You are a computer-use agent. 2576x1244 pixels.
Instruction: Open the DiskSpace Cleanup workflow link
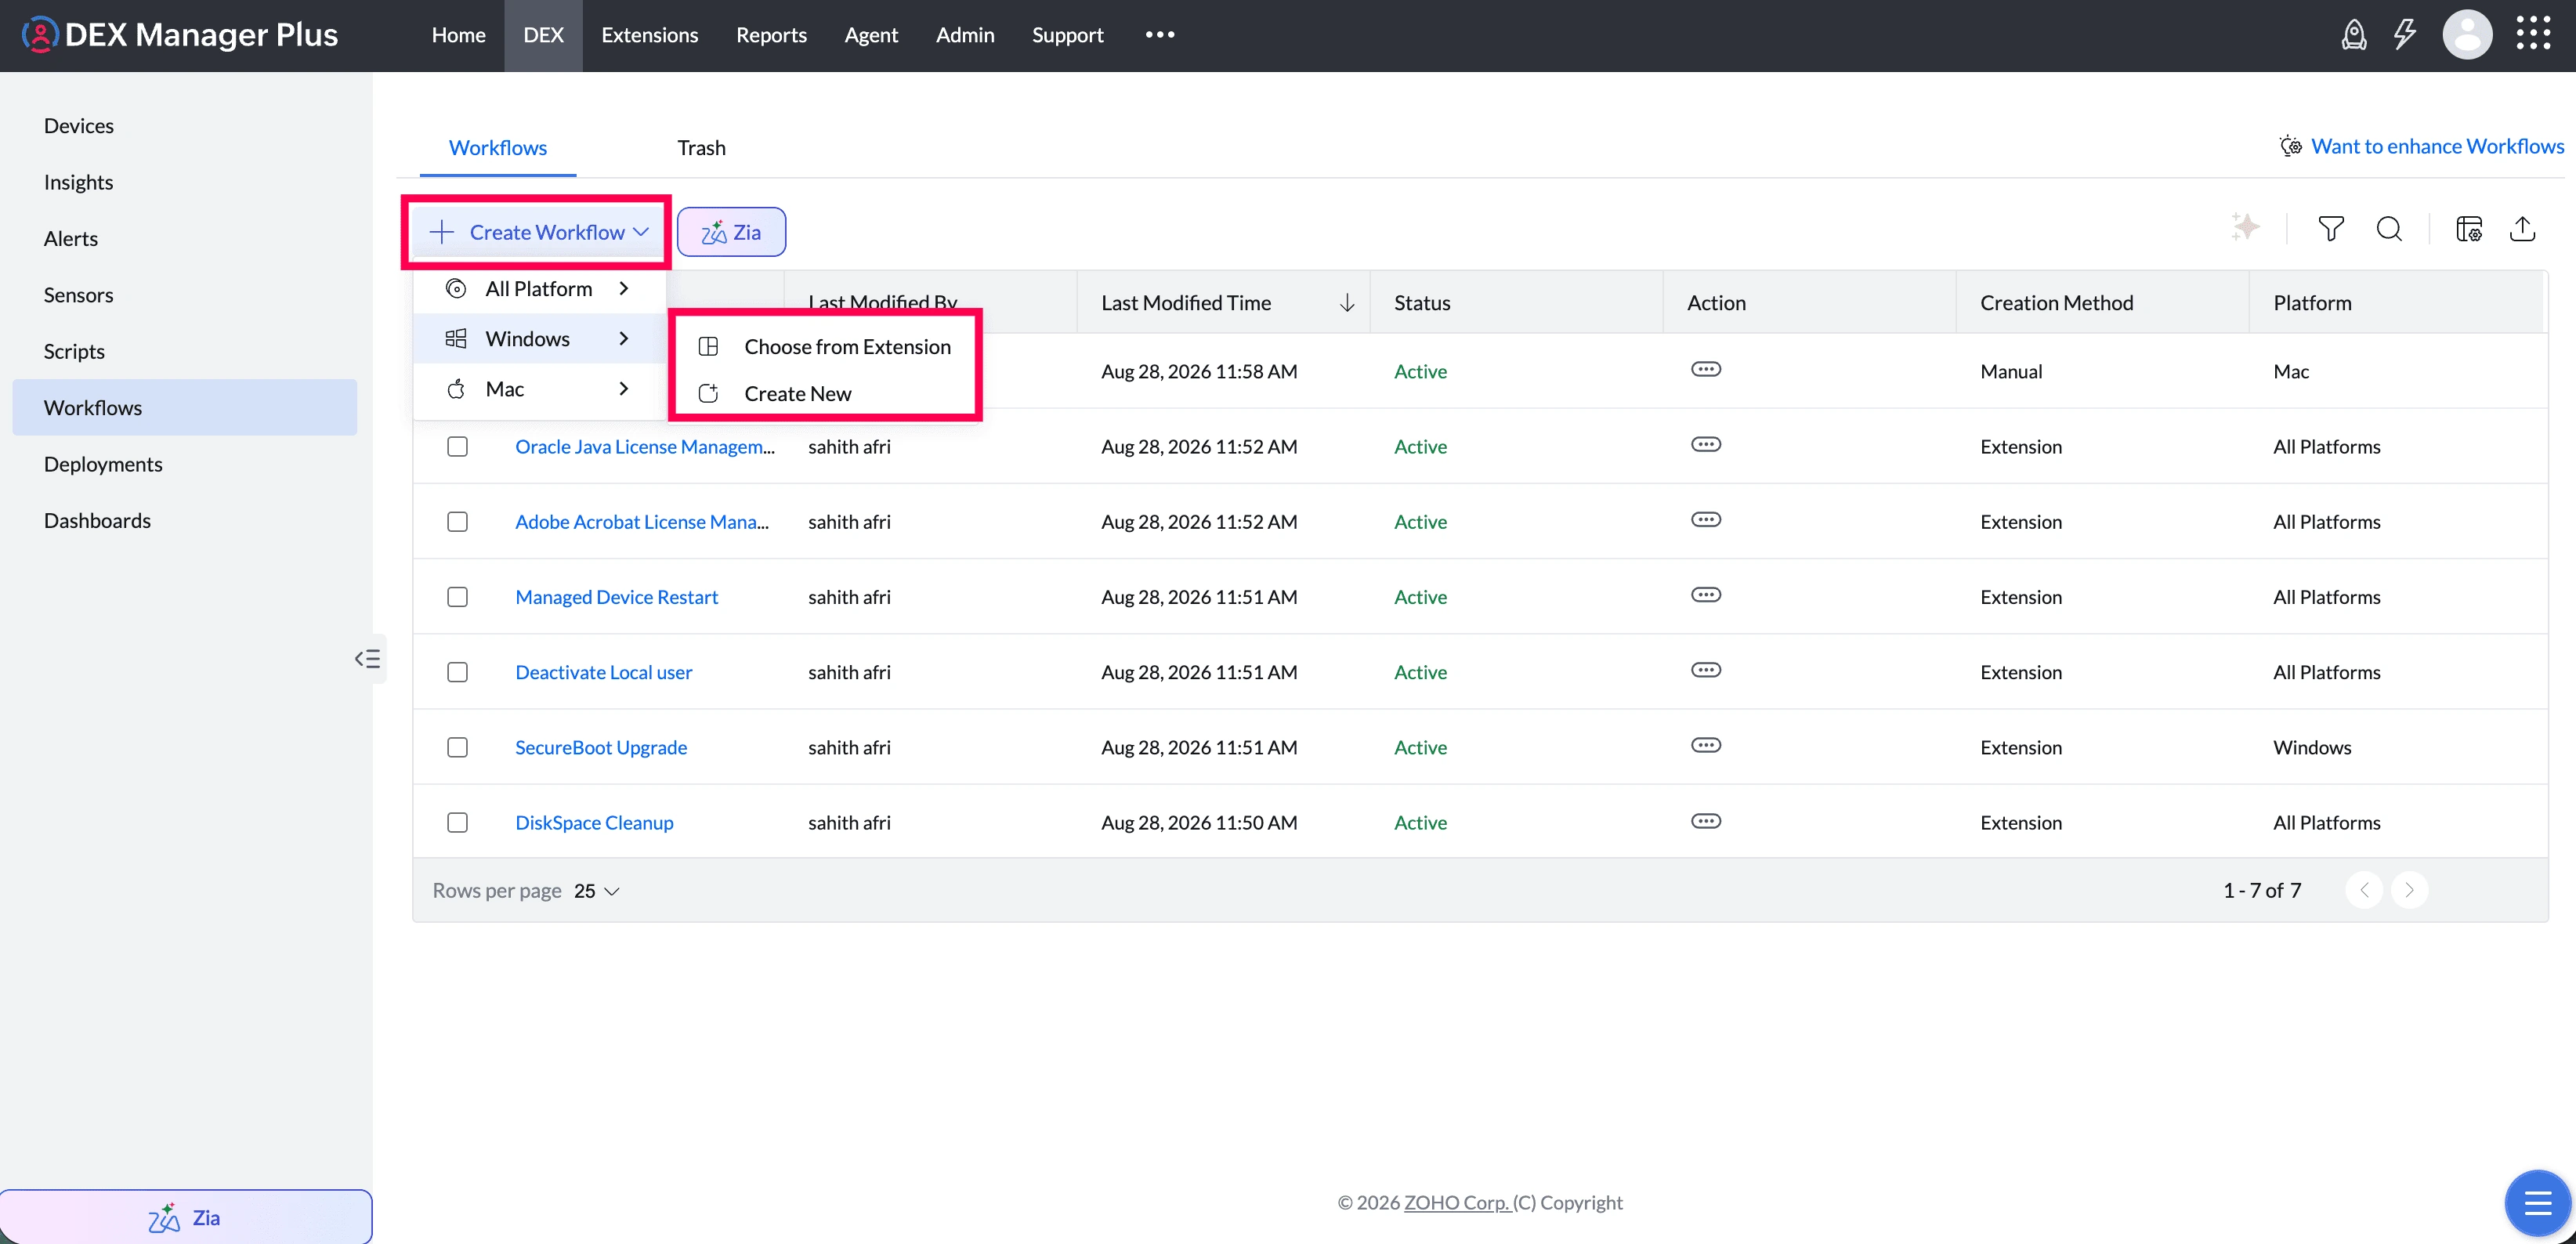(x=594, y=823)
